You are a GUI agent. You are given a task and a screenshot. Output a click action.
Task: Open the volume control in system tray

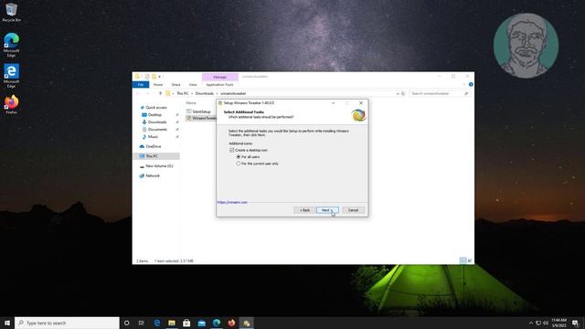coord(546,323)
